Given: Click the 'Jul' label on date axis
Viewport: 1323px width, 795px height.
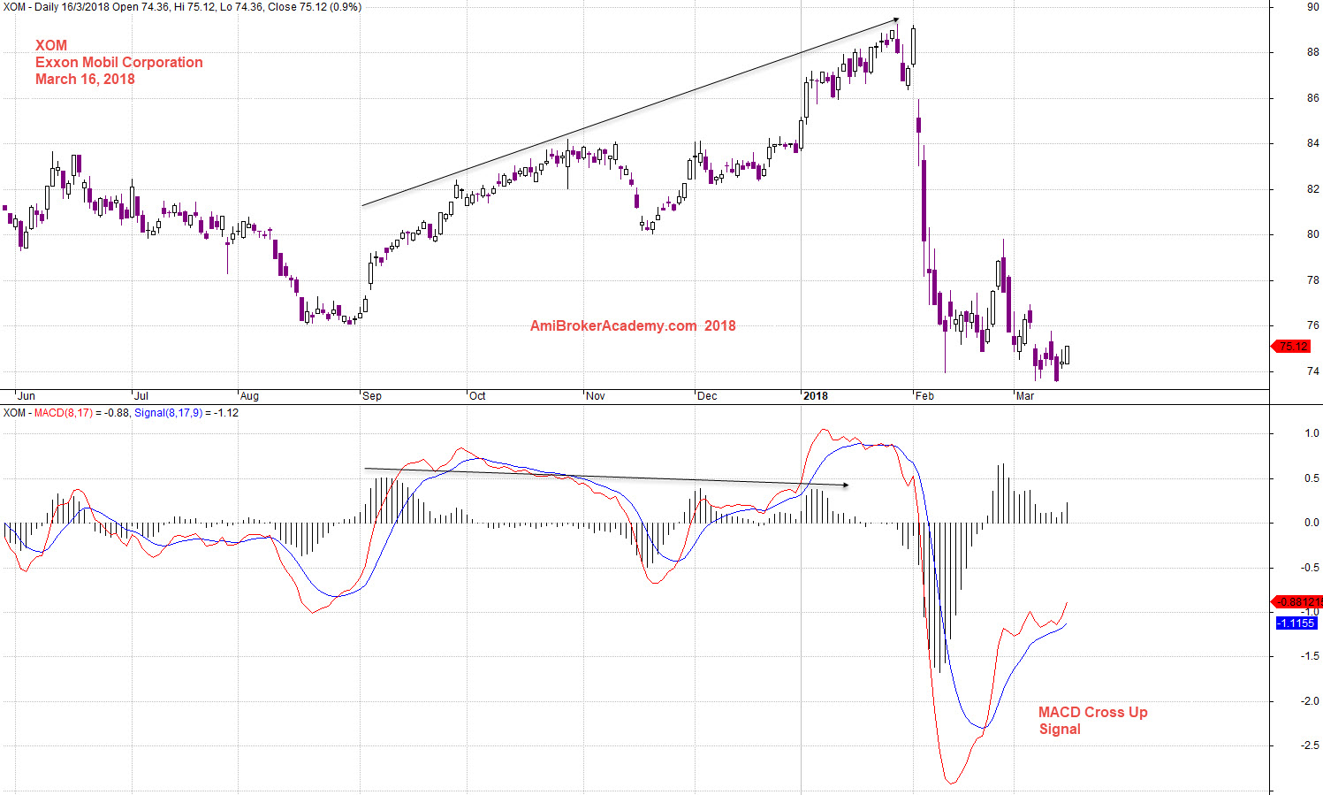Looking at the screenshot, I should 141,396.
